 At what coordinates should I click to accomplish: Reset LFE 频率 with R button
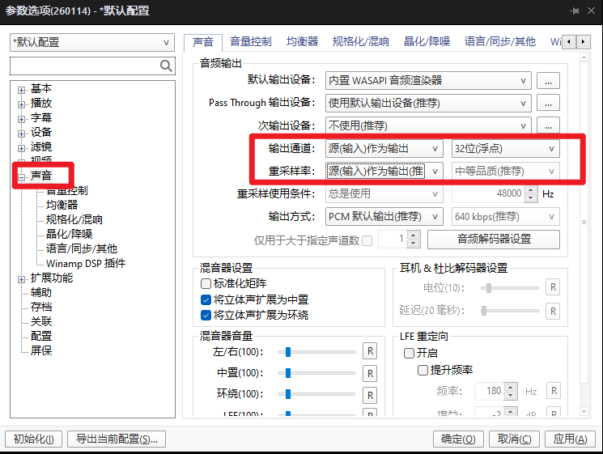(554, 391)
